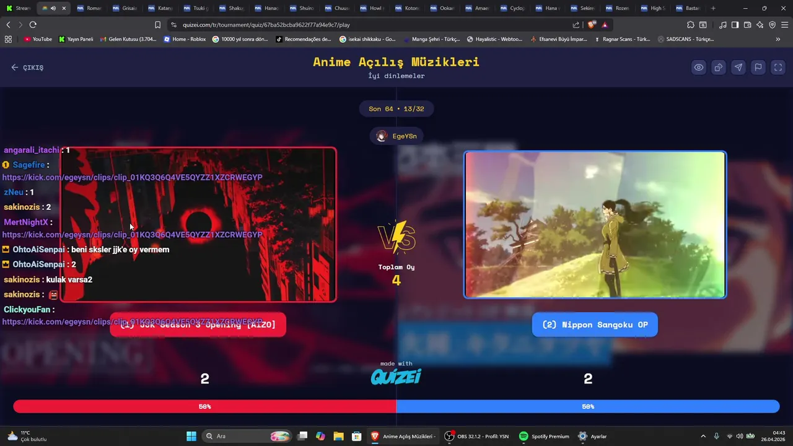Open the Brave Shields lion icon
The width and height of the screenshot is (793, 446).
[x=592, y=25]
